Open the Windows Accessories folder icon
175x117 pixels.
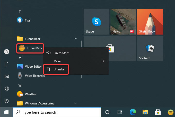pos(20,103)
